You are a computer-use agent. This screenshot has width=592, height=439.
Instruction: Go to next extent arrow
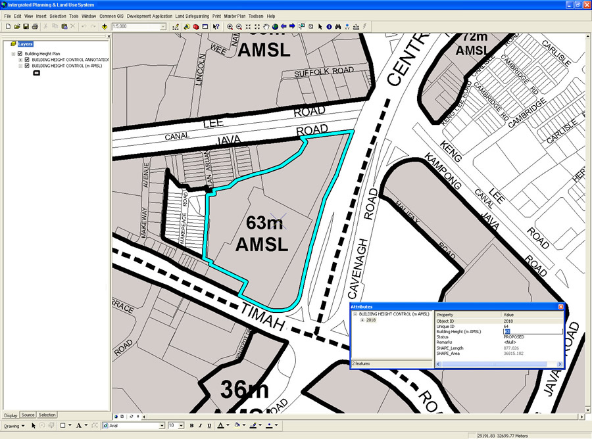[292, 26]
